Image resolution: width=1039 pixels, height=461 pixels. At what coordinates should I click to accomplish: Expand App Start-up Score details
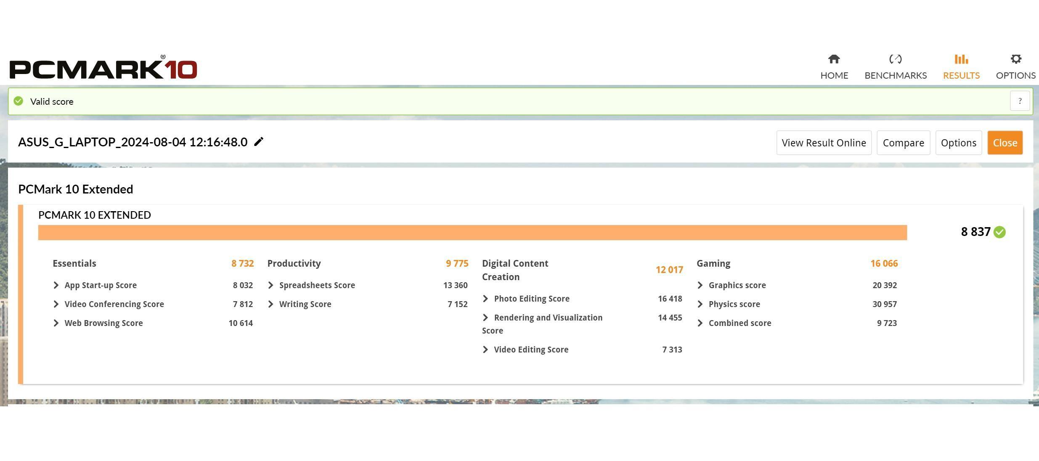pyautogui.click(x=56, y=285)
